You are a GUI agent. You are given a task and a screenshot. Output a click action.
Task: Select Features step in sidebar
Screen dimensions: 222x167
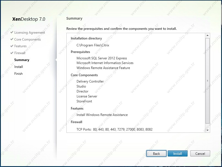click(x=20, y=46)
